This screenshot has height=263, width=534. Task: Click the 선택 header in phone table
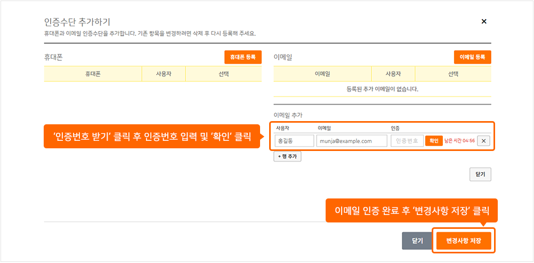[x=224, y=74]
